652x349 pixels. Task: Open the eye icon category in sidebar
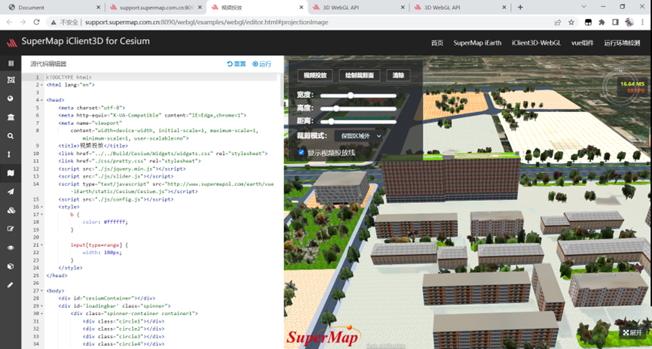coord(11,247)
